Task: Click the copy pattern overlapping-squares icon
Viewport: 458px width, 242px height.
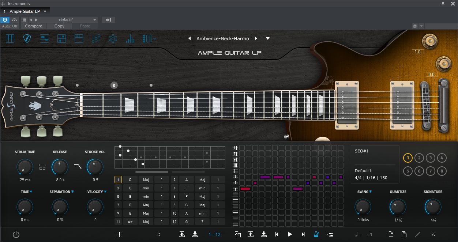Action: (238, 234)
